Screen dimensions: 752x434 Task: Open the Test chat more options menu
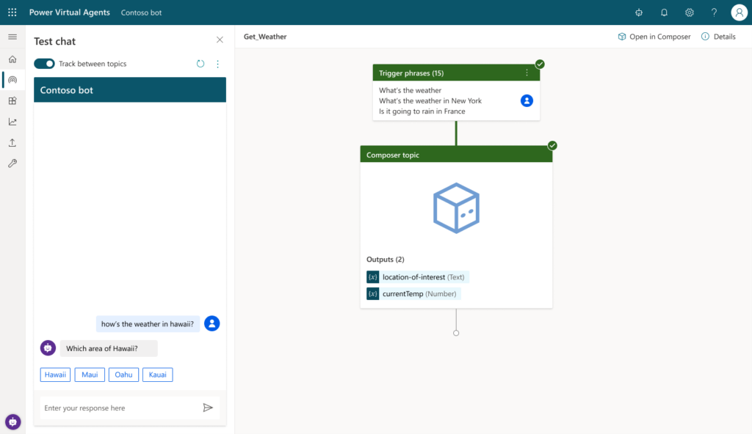pos(217,64)
